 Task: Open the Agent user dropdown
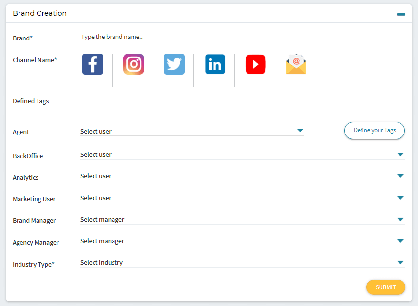click(x=192, y=131)
